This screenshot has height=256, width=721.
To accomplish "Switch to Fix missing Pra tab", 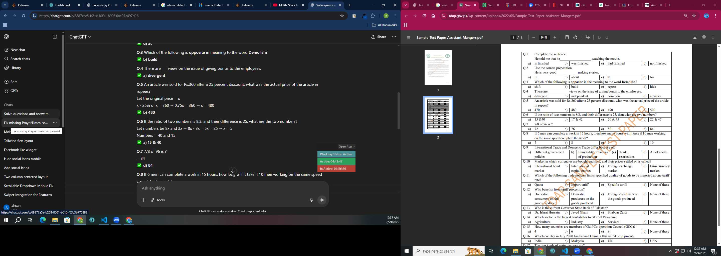I will click(102, 5).
